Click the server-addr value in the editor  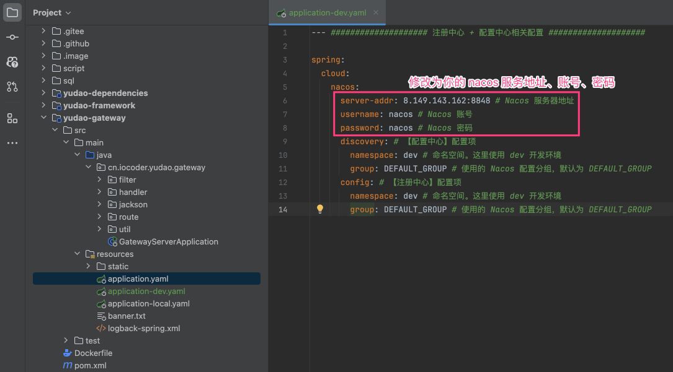pos(447,100)
